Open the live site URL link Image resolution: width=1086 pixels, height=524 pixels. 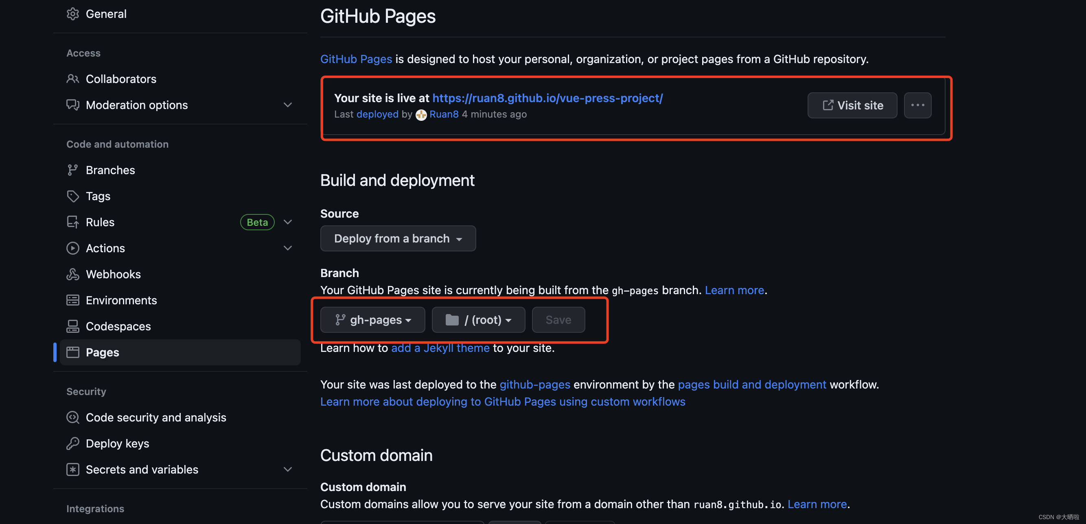tap(547, 98)
